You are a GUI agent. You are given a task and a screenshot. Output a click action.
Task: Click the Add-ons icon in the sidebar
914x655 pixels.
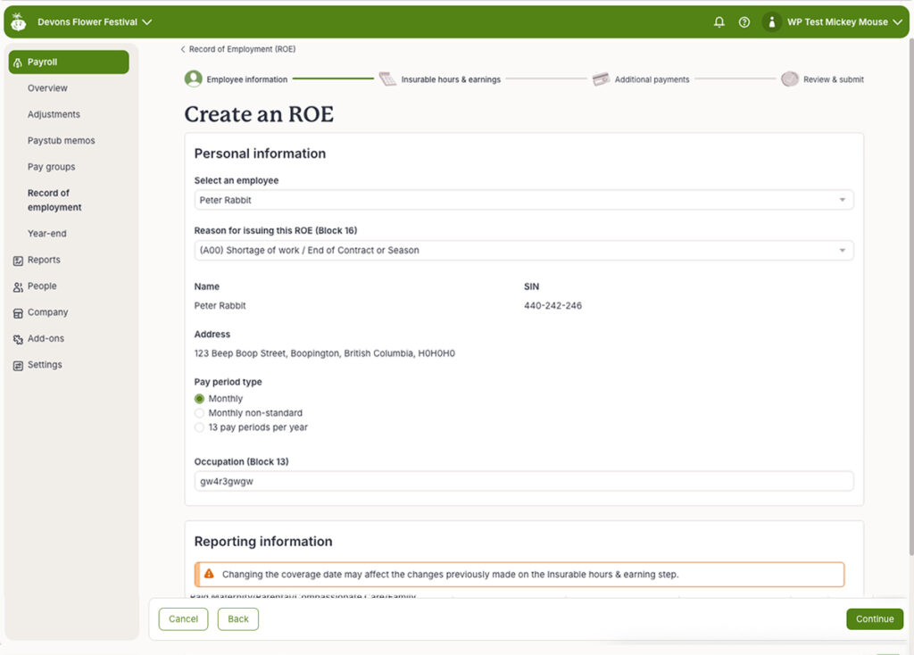[x=17, y=338]
